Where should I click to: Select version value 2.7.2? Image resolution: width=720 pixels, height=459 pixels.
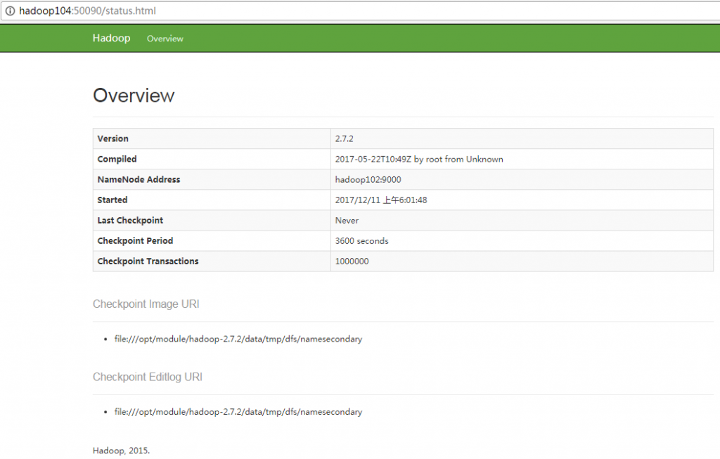[x=344, y=138]
